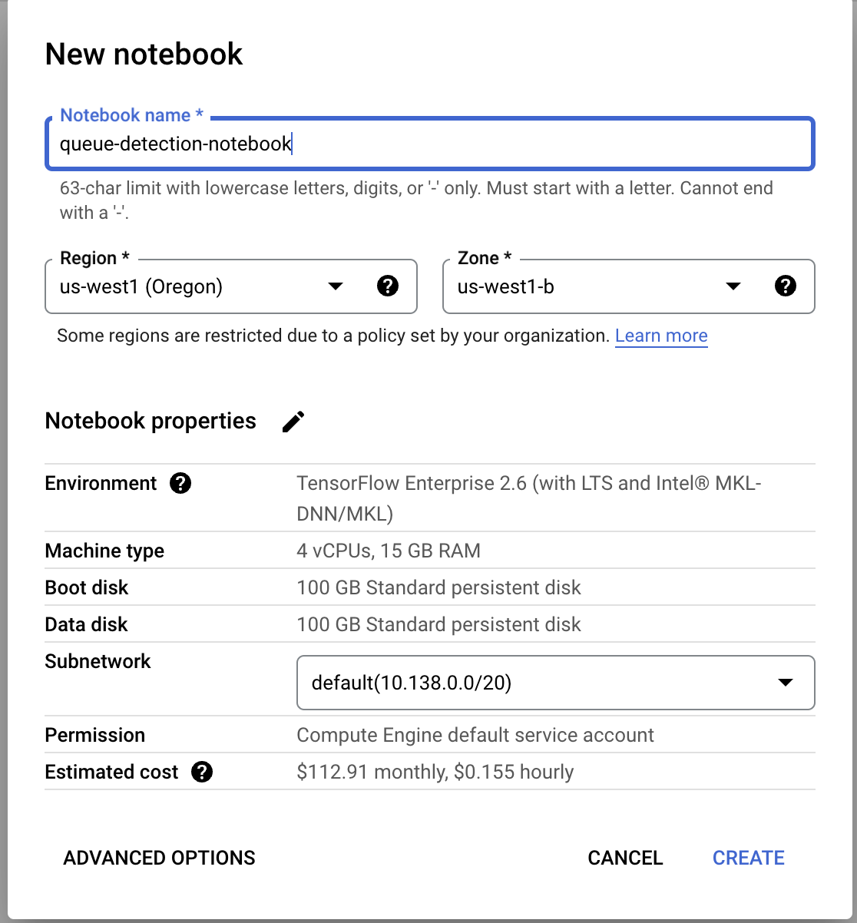
Task: Open ADVANCED OPTIONS
Action: coord(159,858)
